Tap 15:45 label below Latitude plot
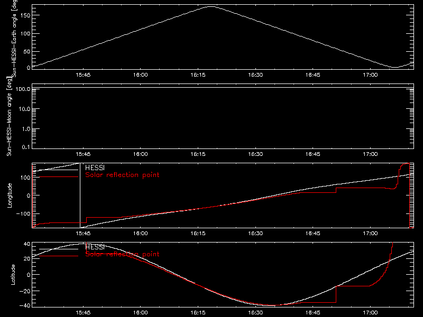 (x=83, y=313)
